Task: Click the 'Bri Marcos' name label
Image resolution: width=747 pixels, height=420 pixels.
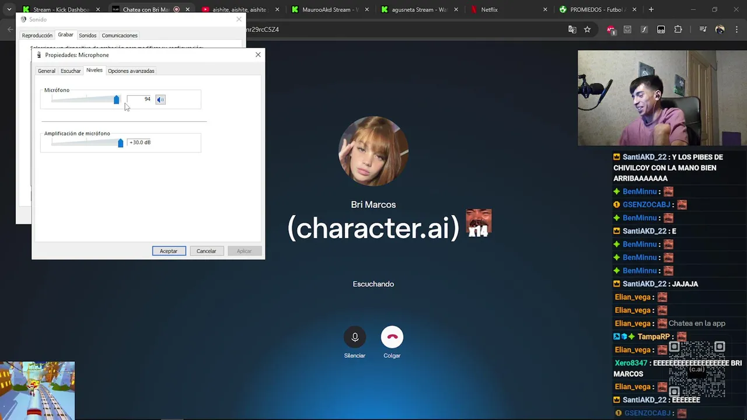Action: click(x=373, y=205)
